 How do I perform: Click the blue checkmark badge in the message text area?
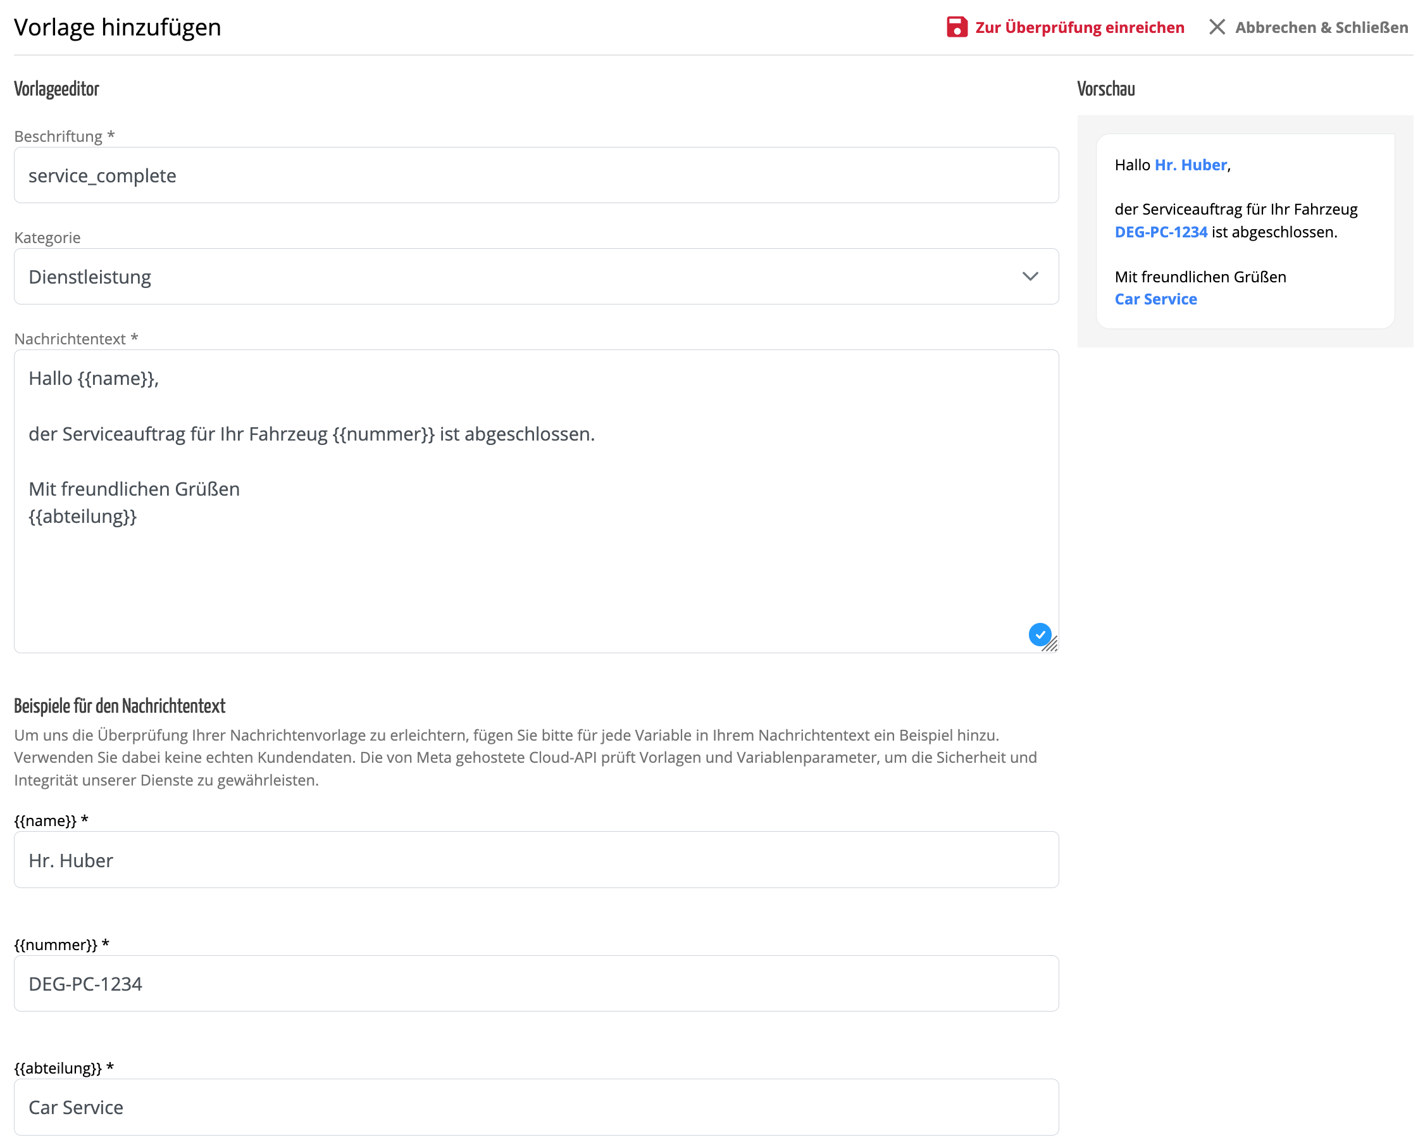coord(1040,635)
